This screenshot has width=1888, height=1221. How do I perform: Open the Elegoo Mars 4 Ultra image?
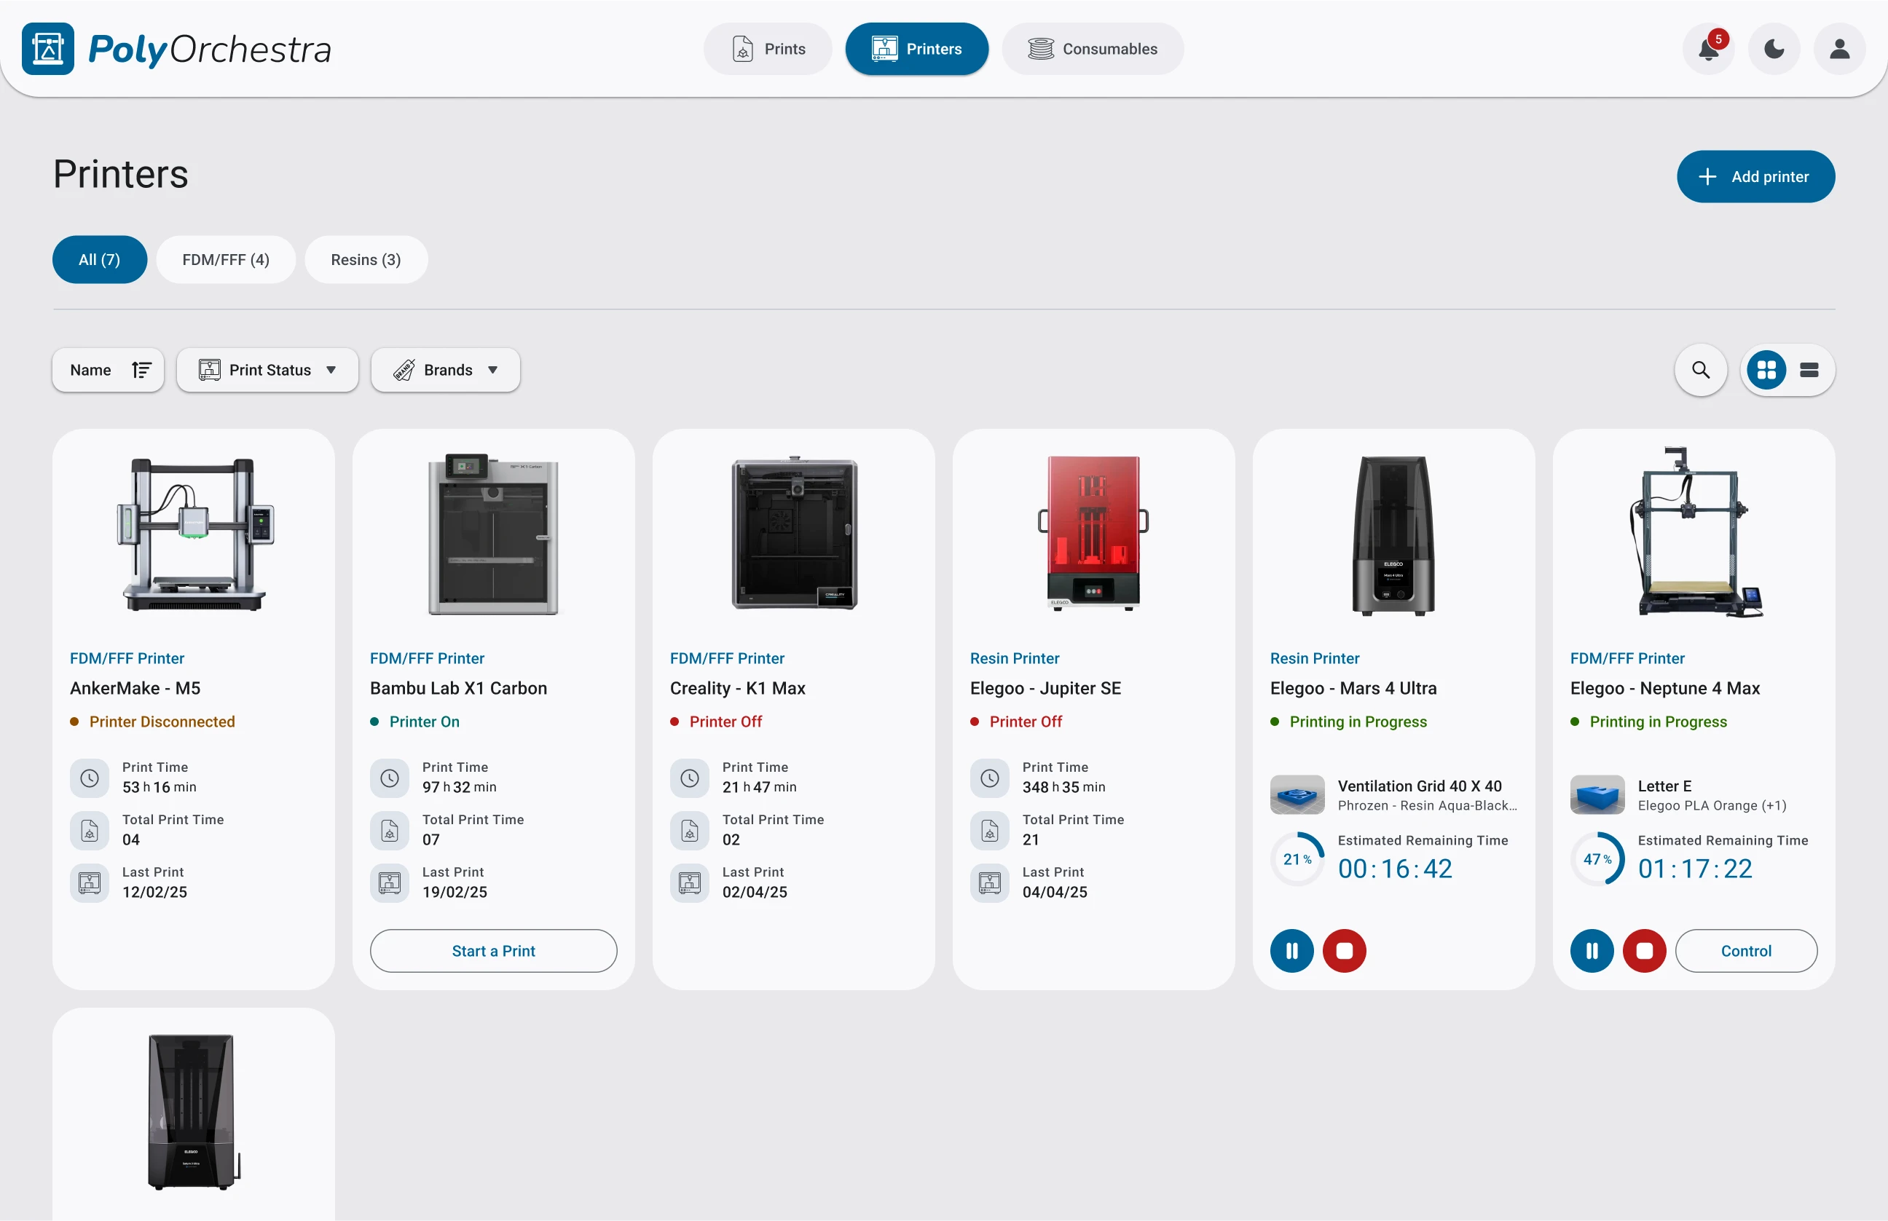click(1393, 536)
